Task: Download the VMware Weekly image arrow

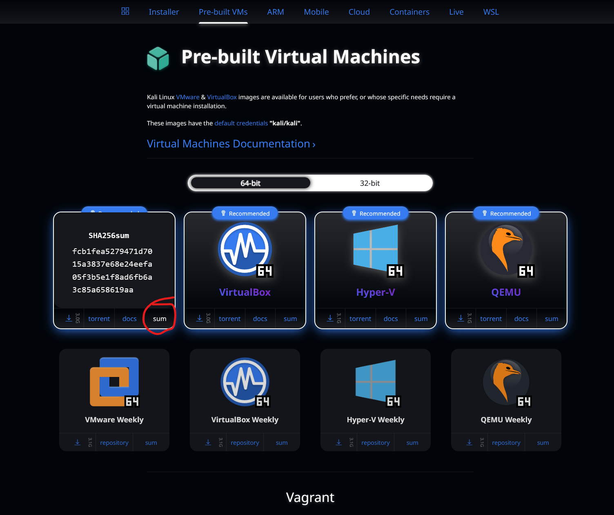Action: [78, 442]
